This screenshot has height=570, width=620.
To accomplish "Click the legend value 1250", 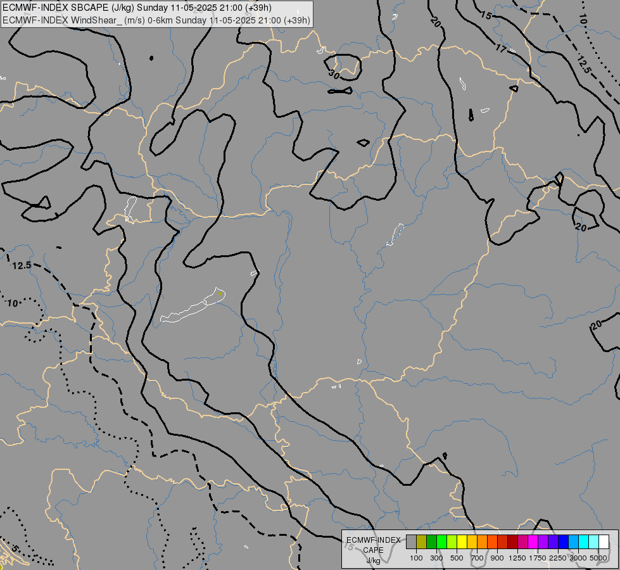I will [517, 558].
